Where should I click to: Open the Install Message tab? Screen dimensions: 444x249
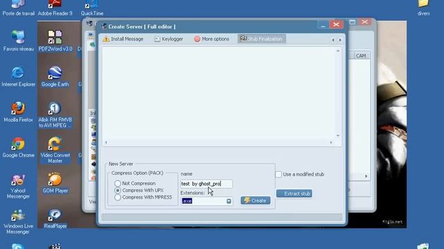pos(123,39)
